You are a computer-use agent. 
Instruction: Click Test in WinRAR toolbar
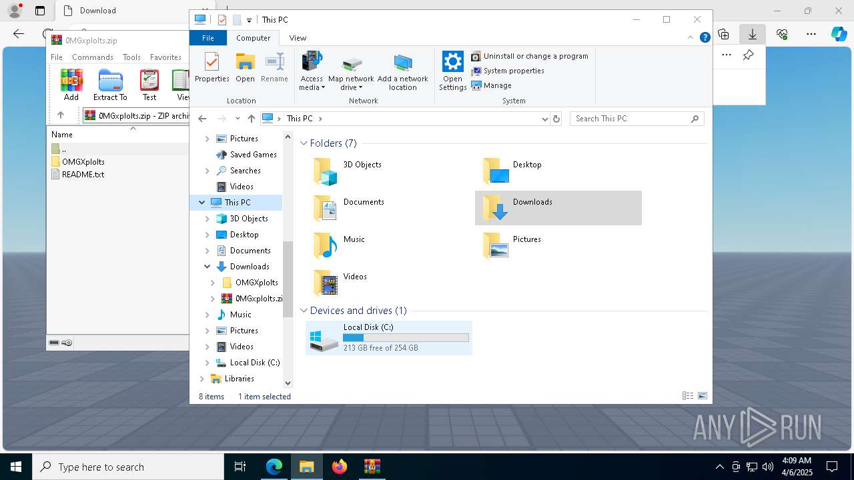[149, 85]
